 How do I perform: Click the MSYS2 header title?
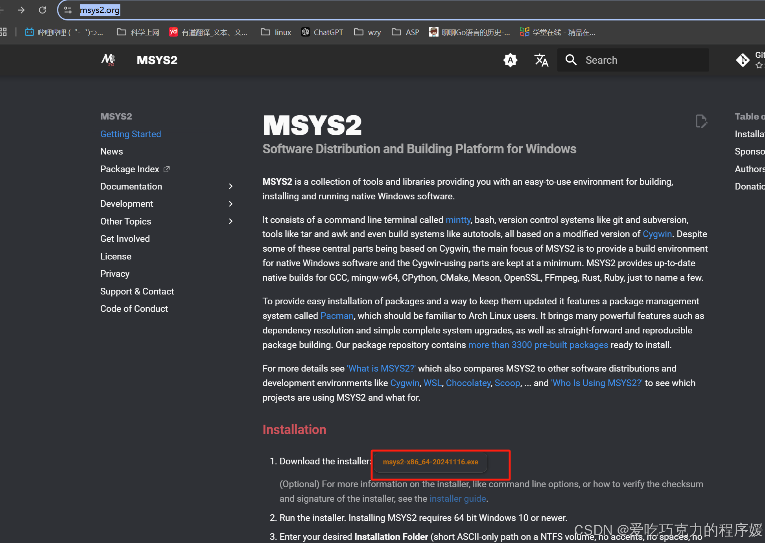[157, 60]
